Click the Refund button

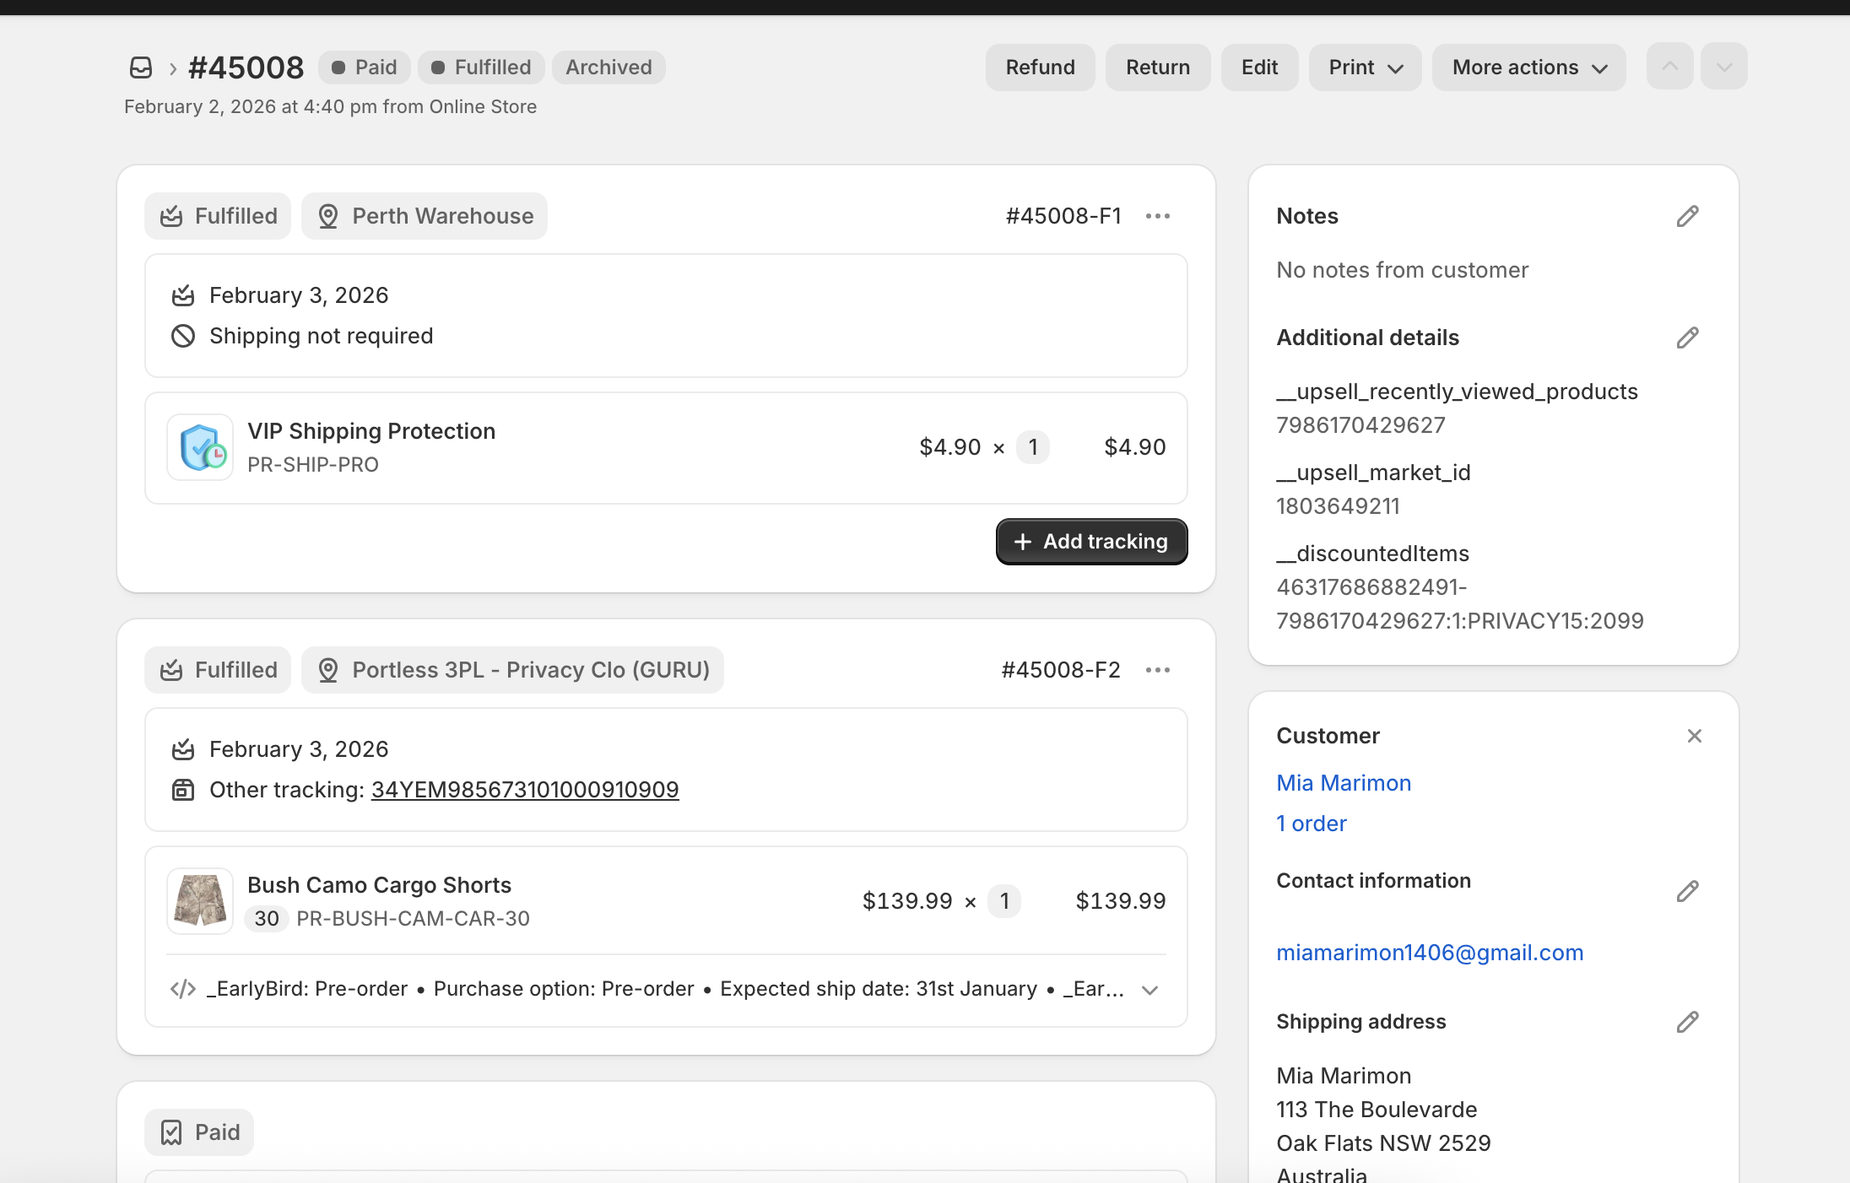pos(1040,68)
